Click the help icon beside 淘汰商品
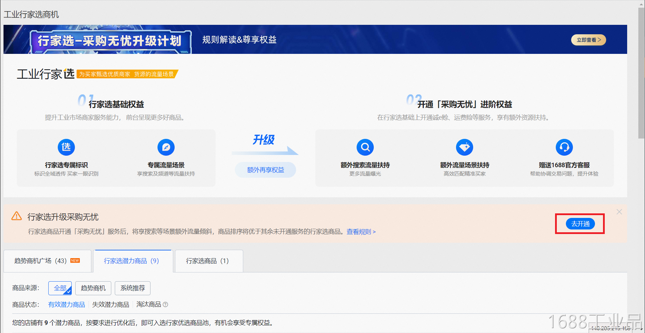This screenshot has height=333, width=645. pyautogui.click(x=166, y=305)
